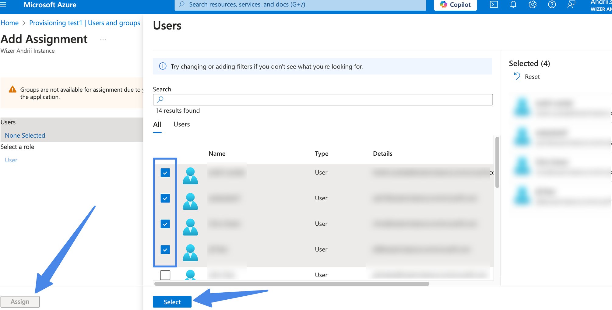Go to Home breadcrumb
612x310 pixels.
[9, 23]
